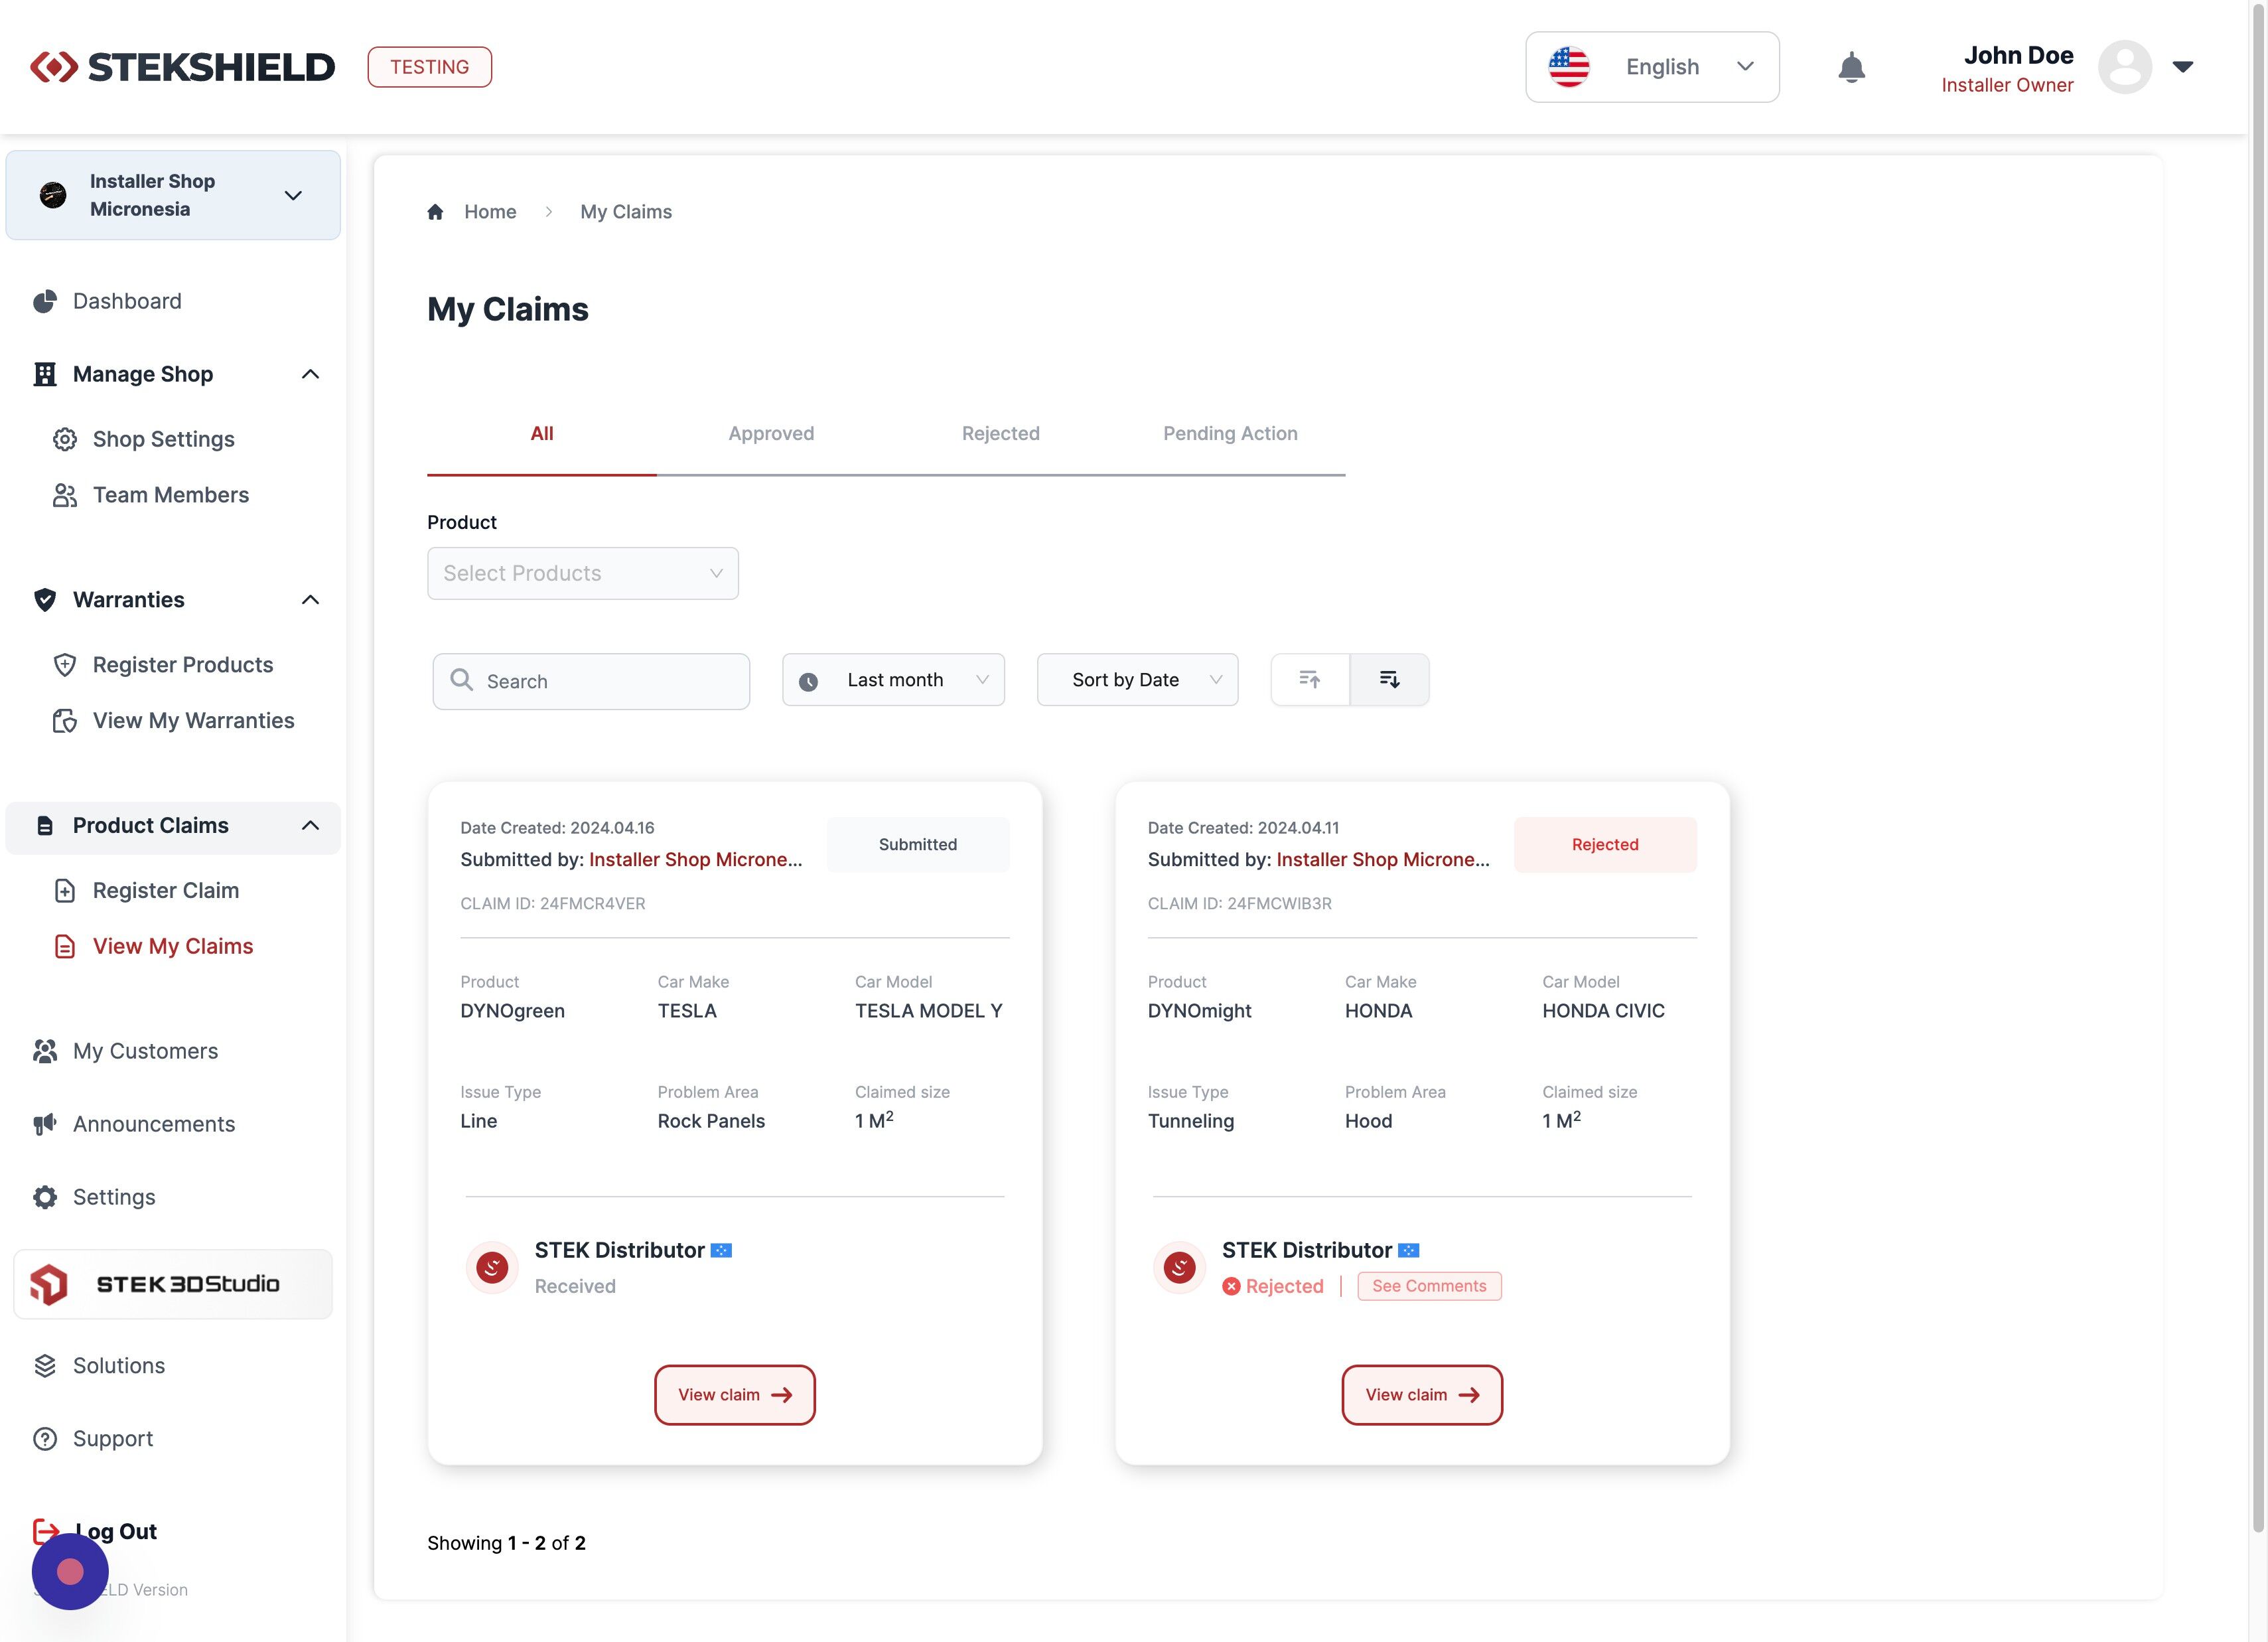
Task: Click the US flag icon
Action: [1568, 67]
